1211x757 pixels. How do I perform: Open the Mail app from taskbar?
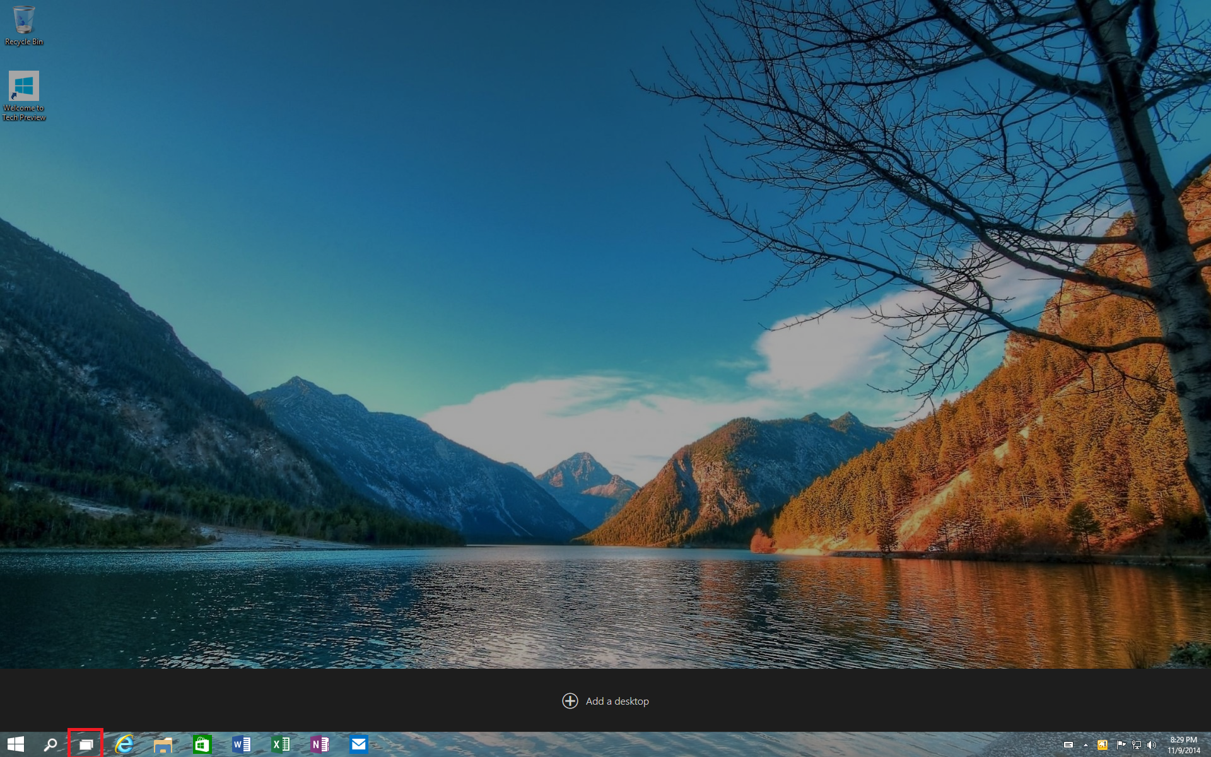(359, 744)
